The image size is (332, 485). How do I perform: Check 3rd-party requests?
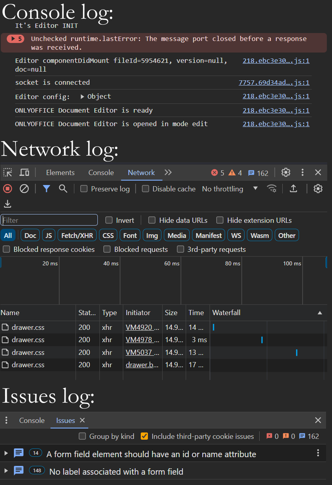click(181, 249)
